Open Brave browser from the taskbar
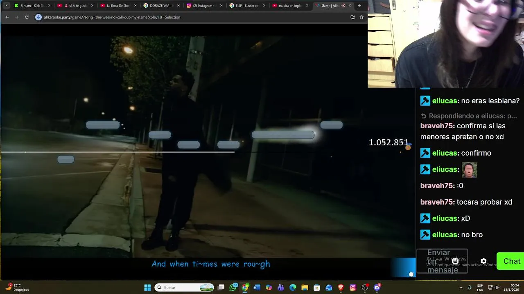Image resolution: width=524 pixels, height=294 pixels. (341, 287)
